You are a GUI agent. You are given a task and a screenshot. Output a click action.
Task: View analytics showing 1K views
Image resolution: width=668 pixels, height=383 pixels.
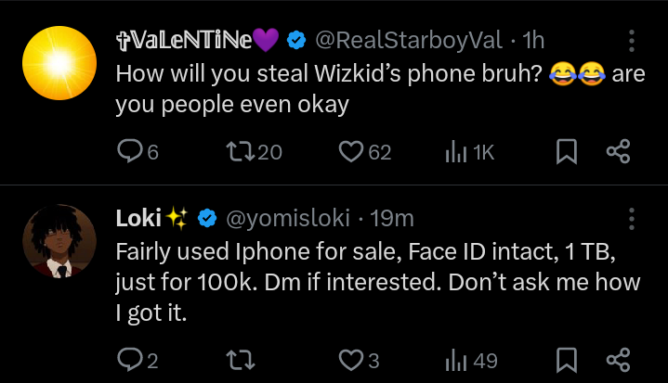click(469, 152)
